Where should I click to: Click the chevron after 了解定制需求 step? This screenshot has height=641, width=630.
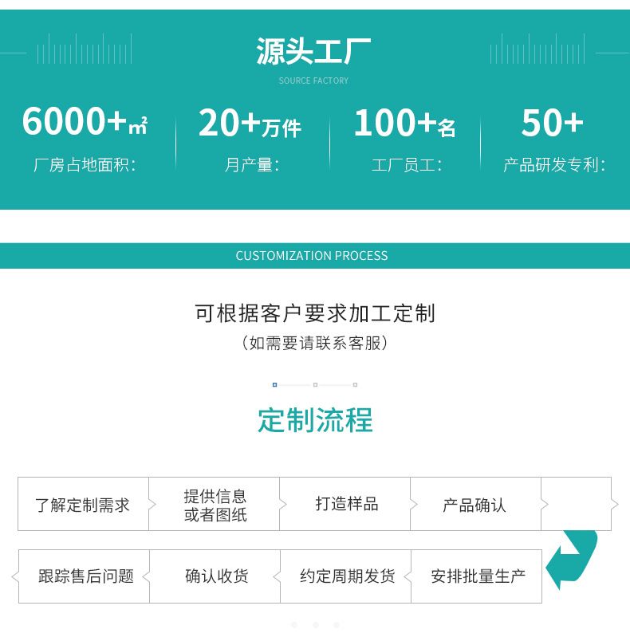152,505
